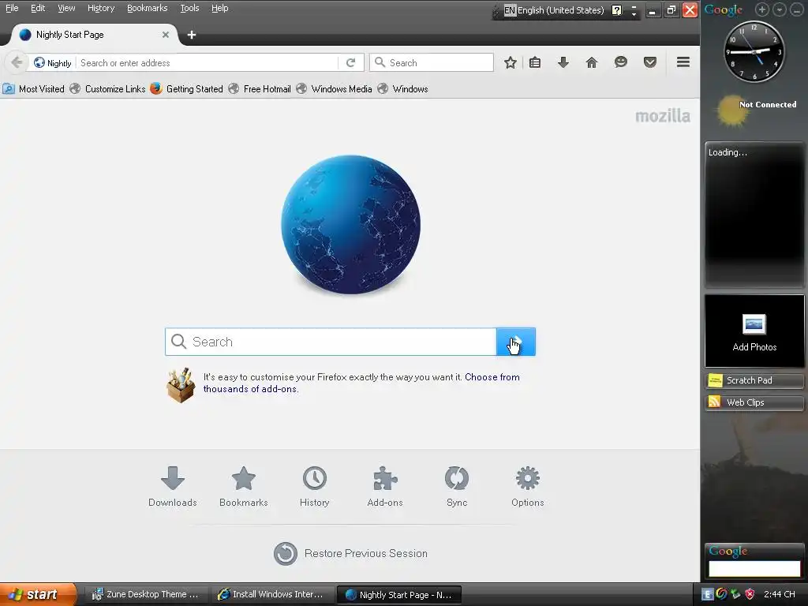
Task: Expand the Web Clips gadget
Action: point(754,402)
